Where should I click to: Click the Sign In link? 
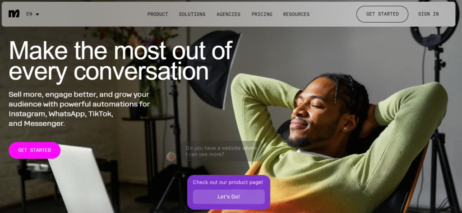(428, 14)
